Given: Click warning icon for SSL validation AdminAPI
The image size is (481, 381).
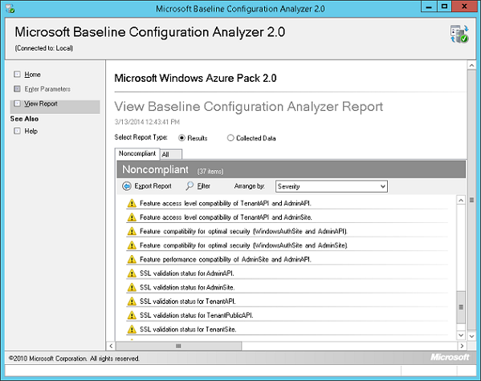Looking at the screenshot, I should [x=132, y=274].
